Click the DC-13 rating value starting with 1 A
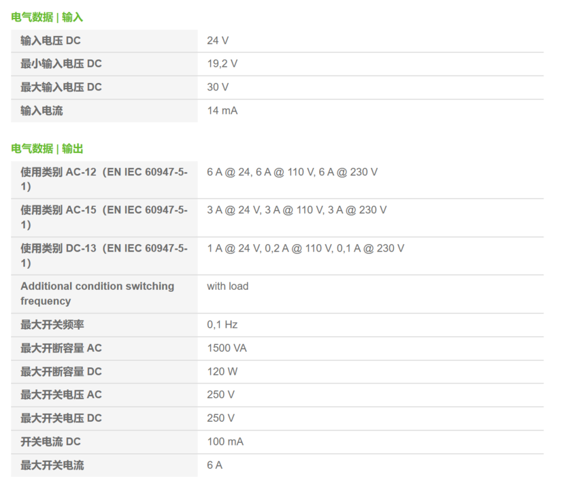This screenshot has height=485, width=585. pos(305,248)
